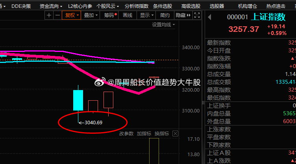The image size is (296, 164).
Task: Click 上证换手 row label
Action: 219,106
